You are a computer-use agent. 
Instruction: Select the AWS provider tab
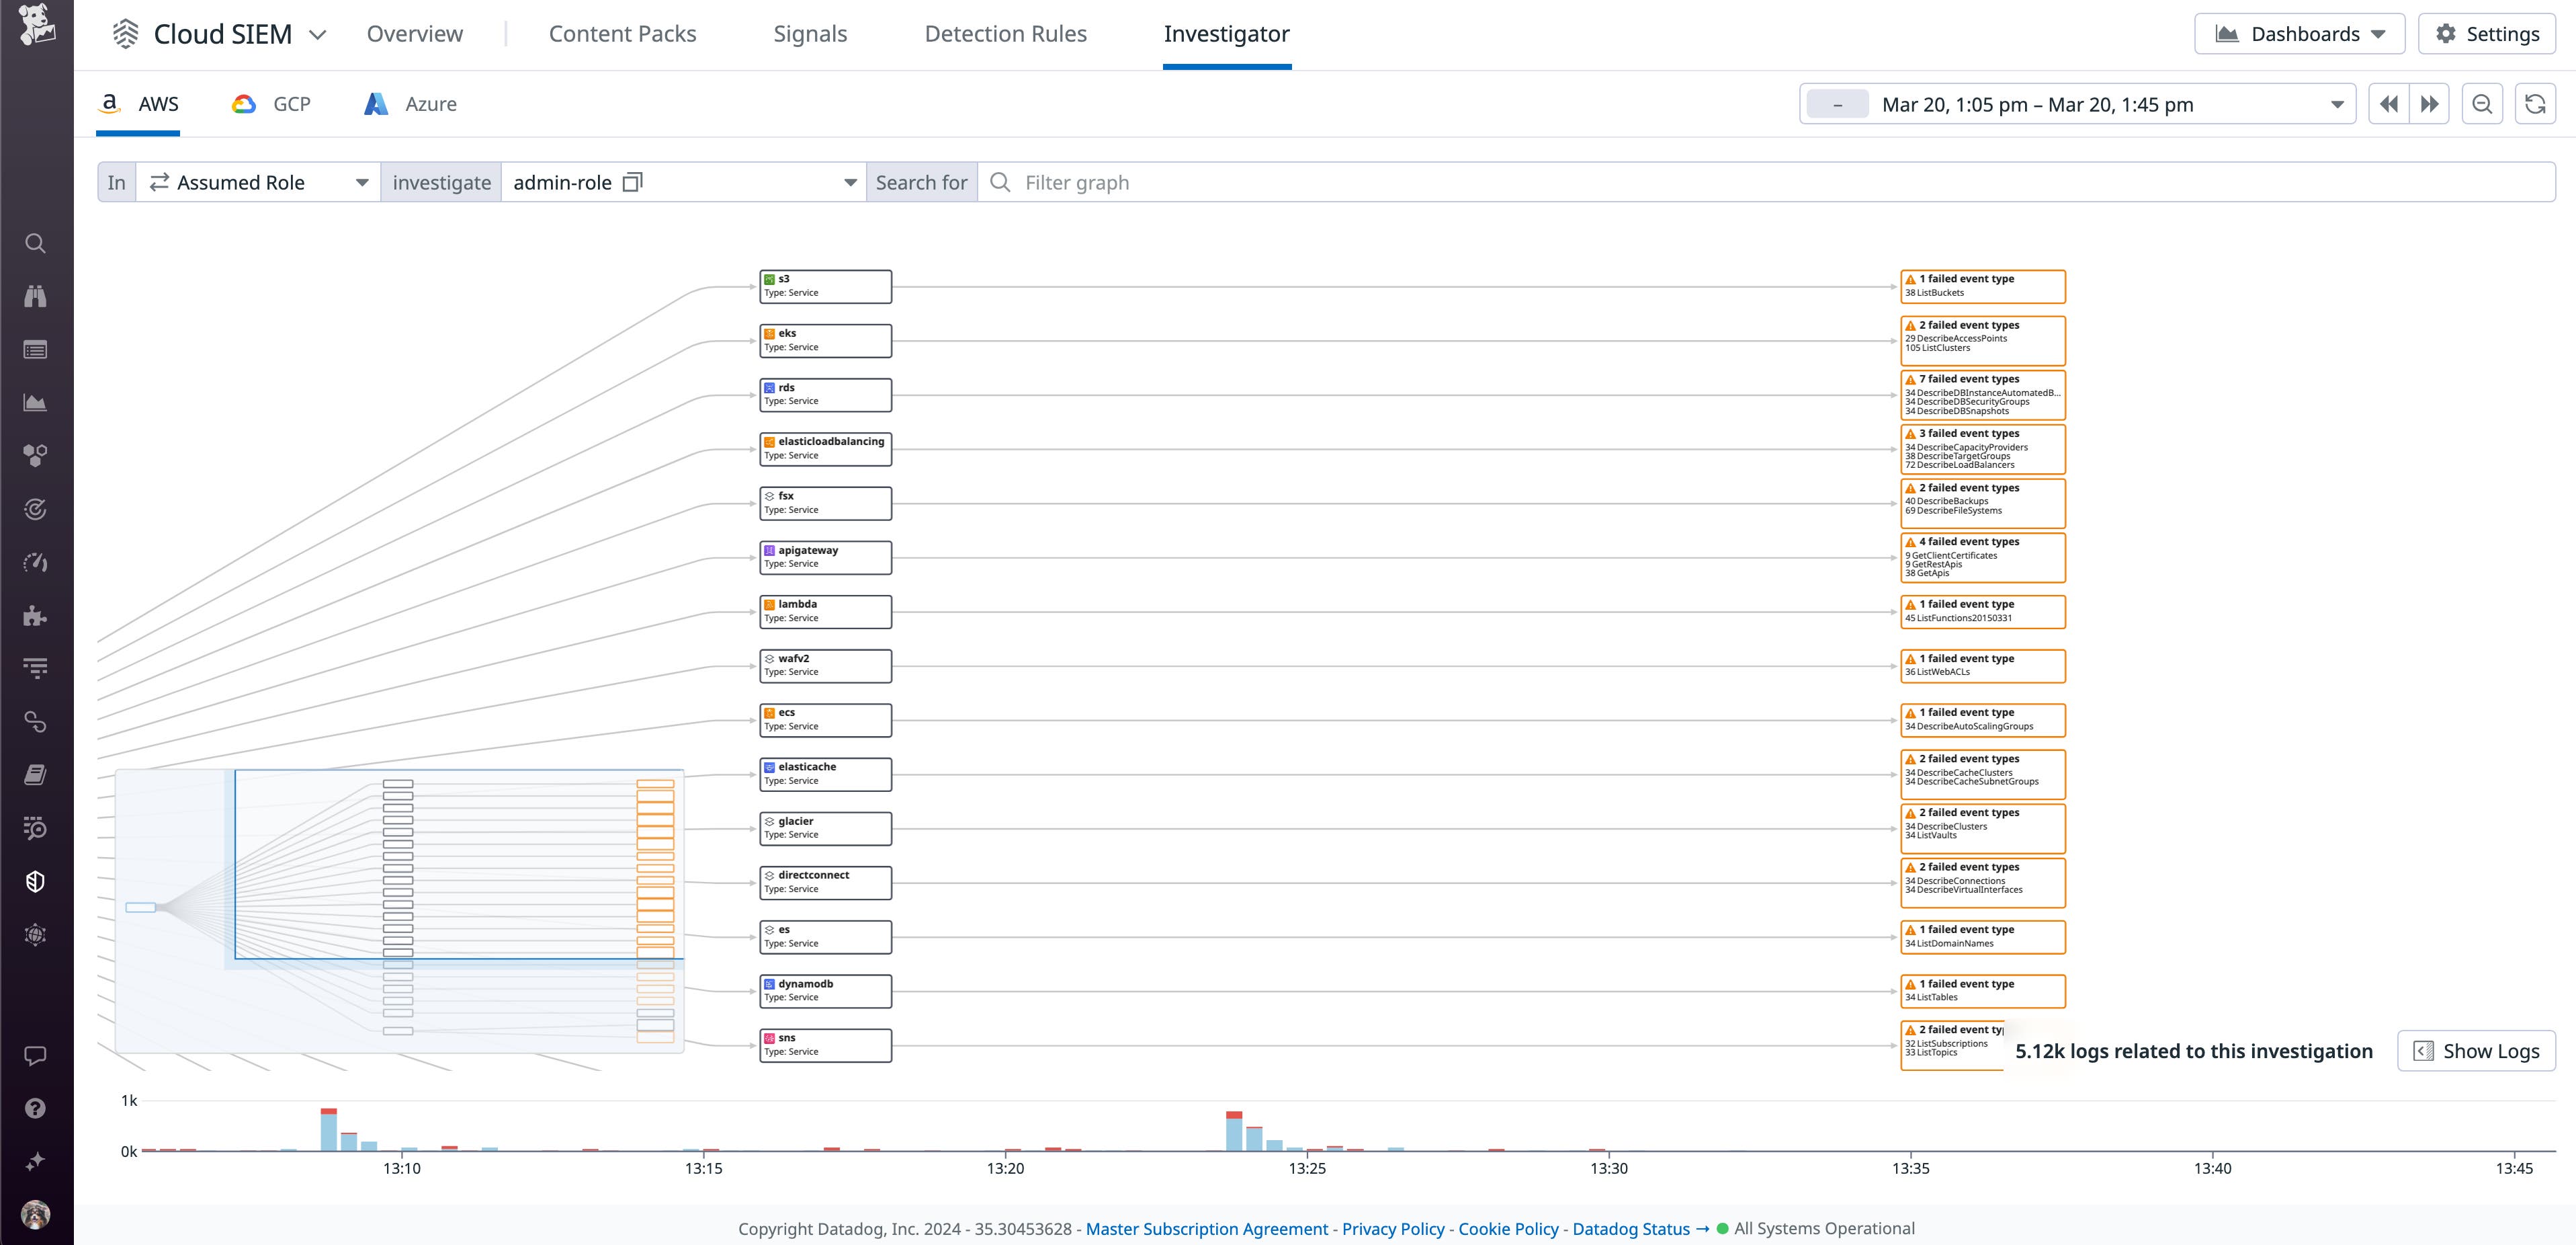[x=139, y=103]
